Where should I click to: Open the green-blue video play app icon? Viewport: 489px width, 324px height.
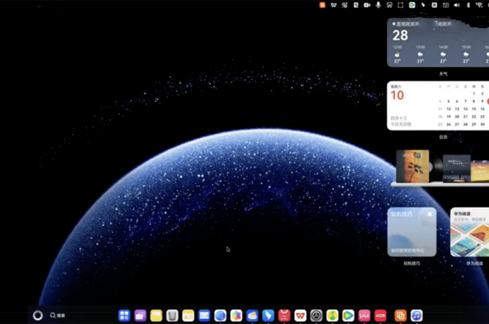pos(348,315)
